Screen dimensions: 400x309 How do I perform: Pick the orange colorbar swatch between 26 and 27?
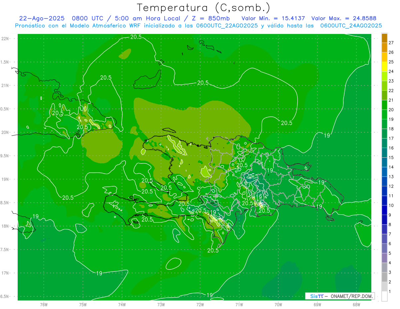(384, 47)
